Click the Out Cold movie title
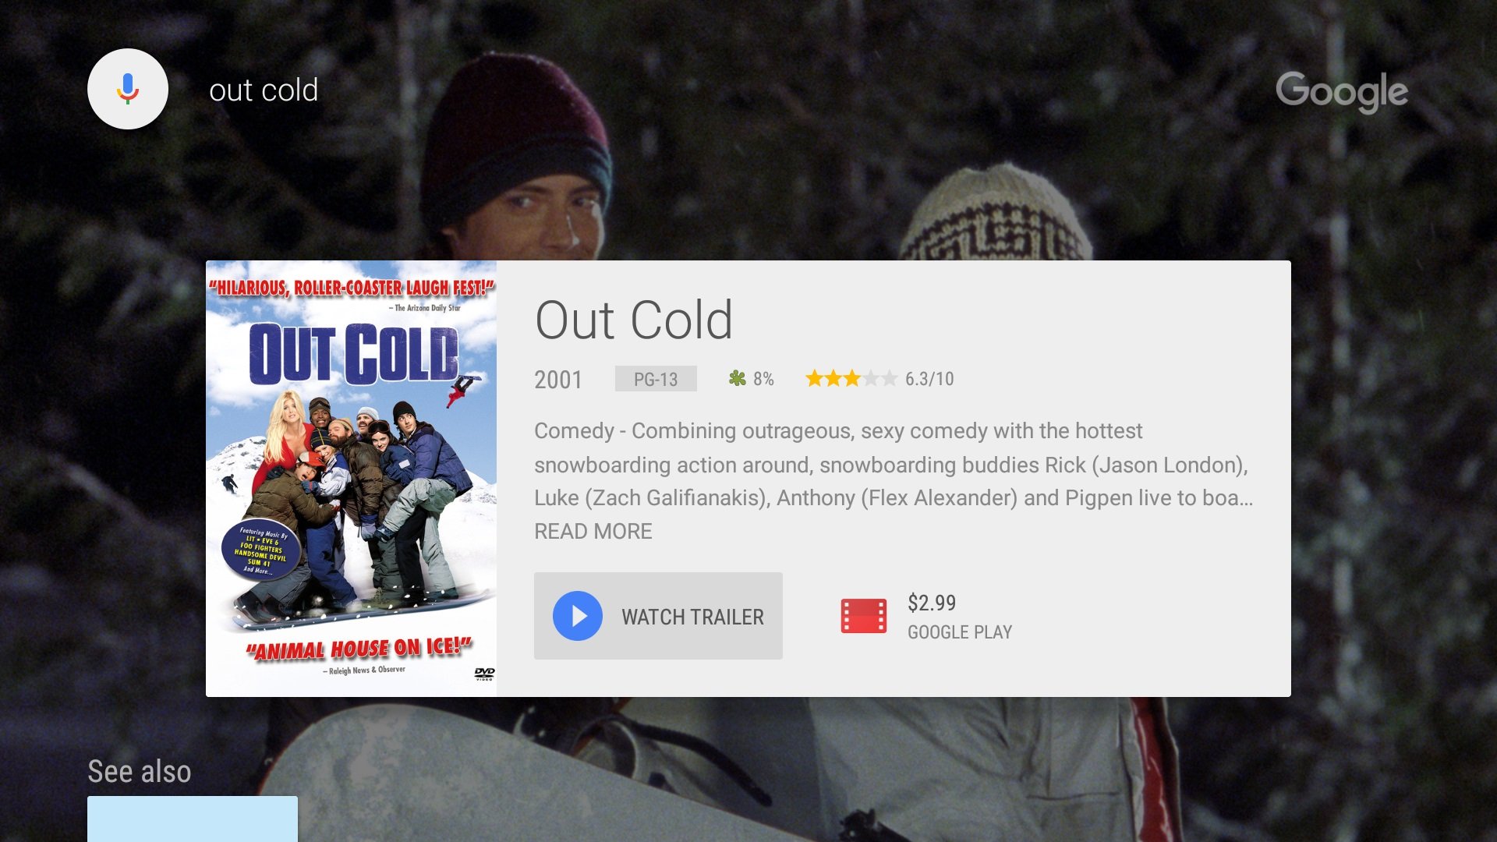This screenshot has width=1497, height=842. (x=634, y=320)
